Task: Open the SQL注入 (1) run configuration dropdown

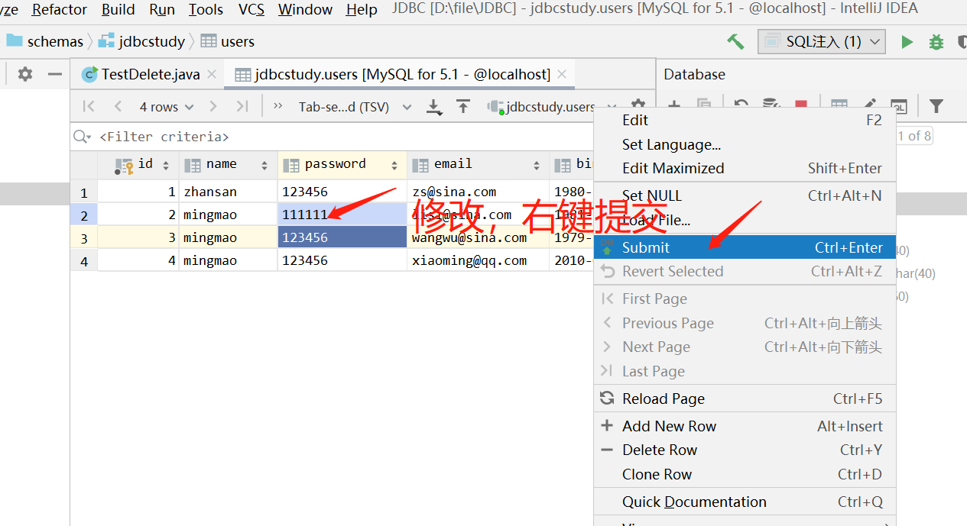Action: (822, 41)
